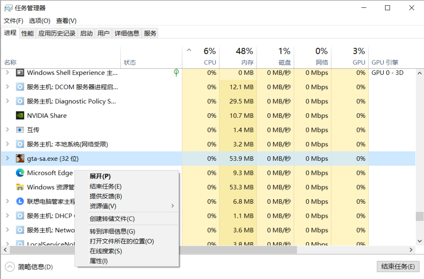Click the 服务主机: DHCP gear icon

(19, 216)
